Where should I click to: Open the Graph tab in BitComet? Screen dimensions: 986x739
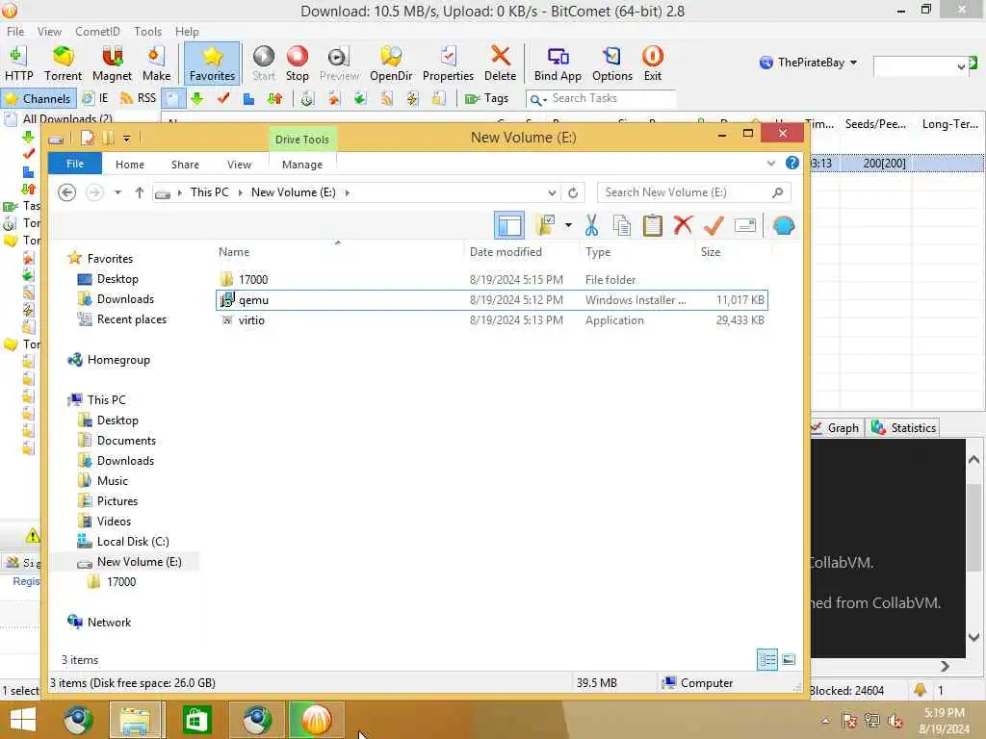[836, 428]
